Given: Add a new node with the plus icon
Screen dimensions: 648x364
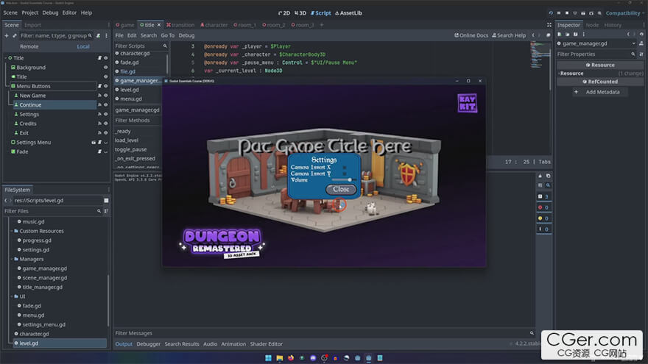Looking at the screenshot, I should pyautogui.click(x=6, y=36).
